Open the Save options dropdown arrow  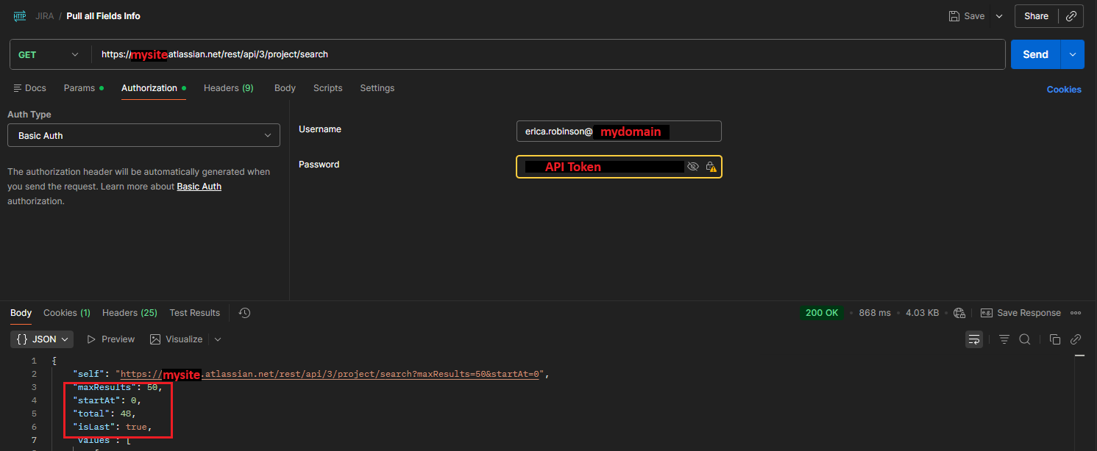pyautogui.click(x=999, y=16)
